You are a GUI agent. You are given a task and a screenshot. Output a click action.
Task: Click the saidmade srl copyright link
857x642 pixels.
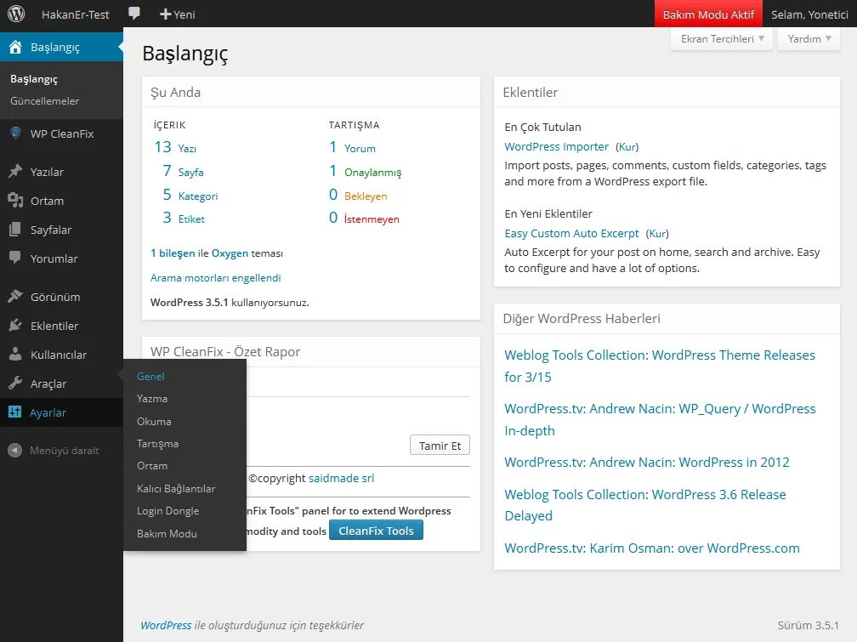341,478
